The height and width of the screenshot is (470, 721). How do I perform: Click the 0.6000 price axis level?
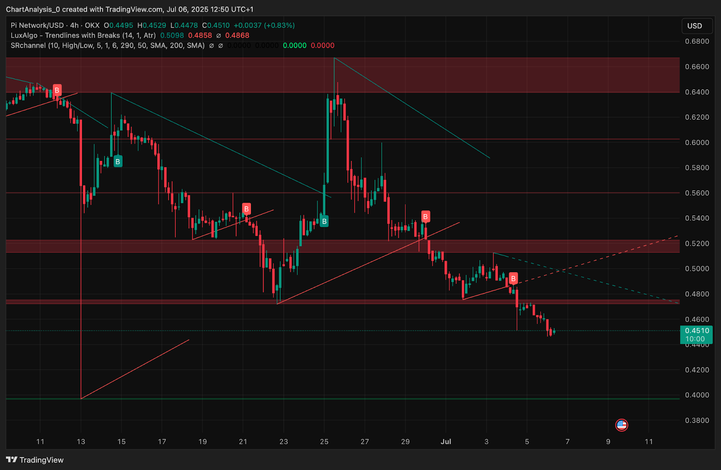point(697,142)
